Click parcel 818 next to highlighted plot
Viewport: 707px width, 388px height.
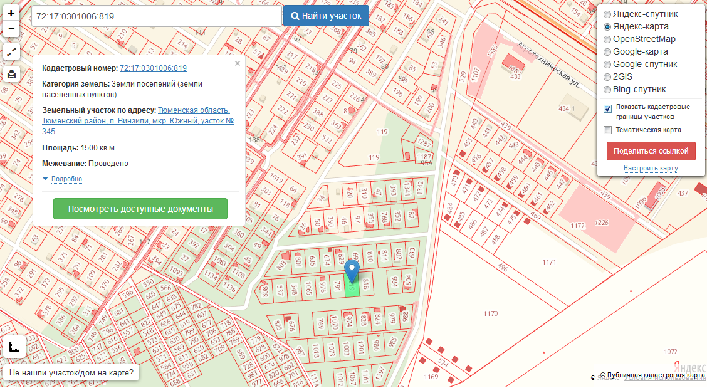tap(365, 284)
